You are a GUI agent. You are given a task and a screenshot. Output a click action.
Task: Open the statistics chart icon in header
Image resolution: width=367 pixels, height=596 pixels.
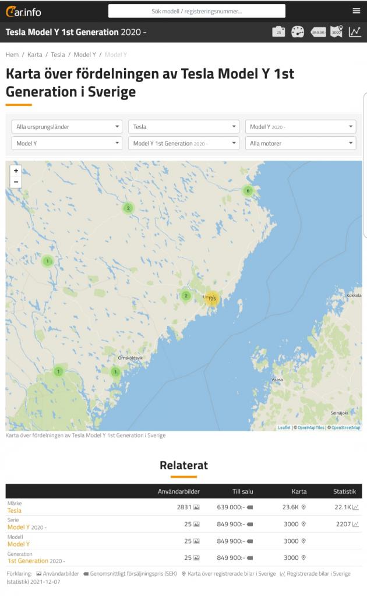(x=355, y=31)
